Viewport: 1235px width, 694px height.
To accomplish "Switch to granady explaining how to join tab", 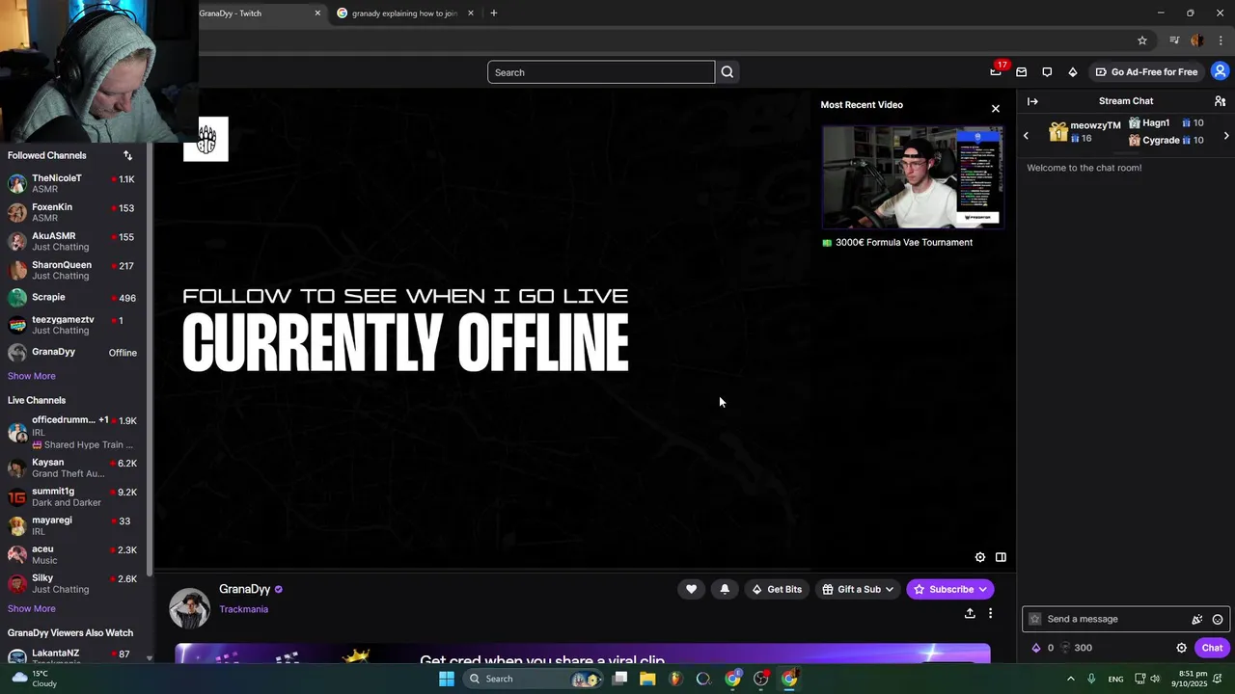I will pos(404,13).
